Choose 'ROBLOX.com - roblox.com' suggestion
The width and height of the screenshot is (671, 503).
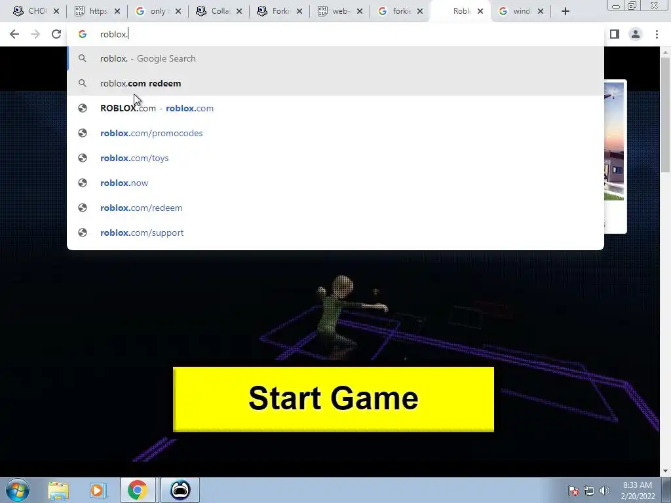[335, 108]
